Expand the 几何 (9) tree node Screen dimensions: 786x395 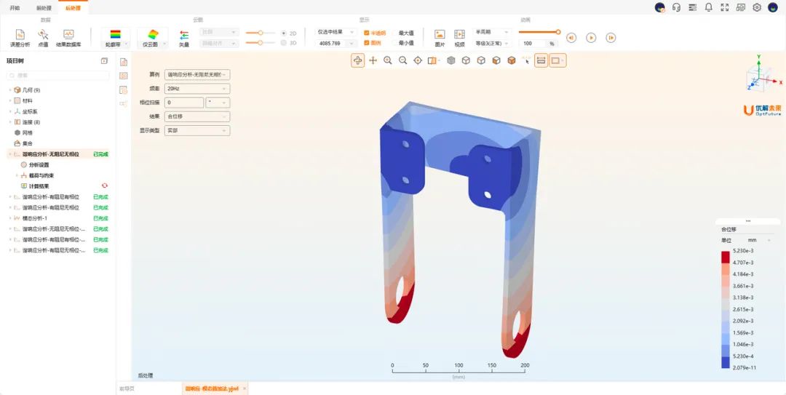click(x=10, y=90)
